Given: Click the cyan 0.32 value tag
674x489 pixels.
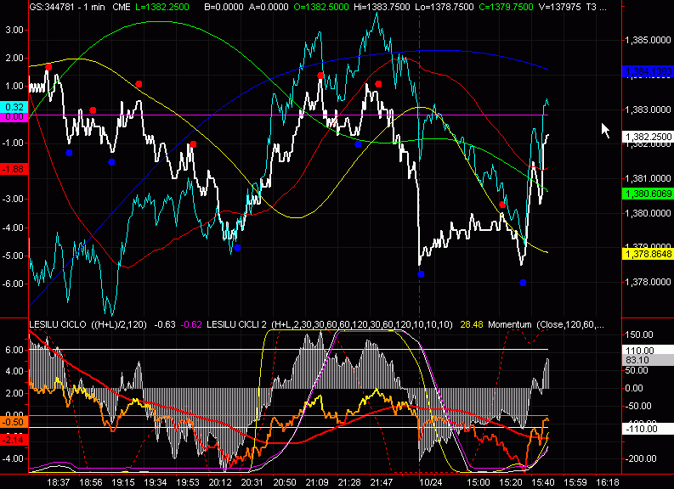Looking at the screenshot, I should 14,107.
